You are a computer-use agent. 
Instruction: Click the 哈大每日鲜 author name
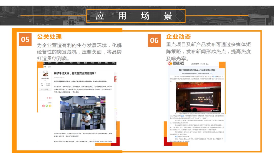[45, 79]
